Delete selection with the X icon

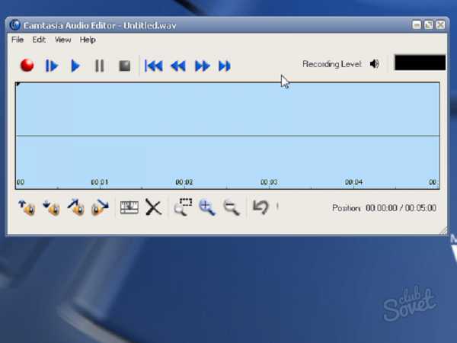[x=153, y=207]
